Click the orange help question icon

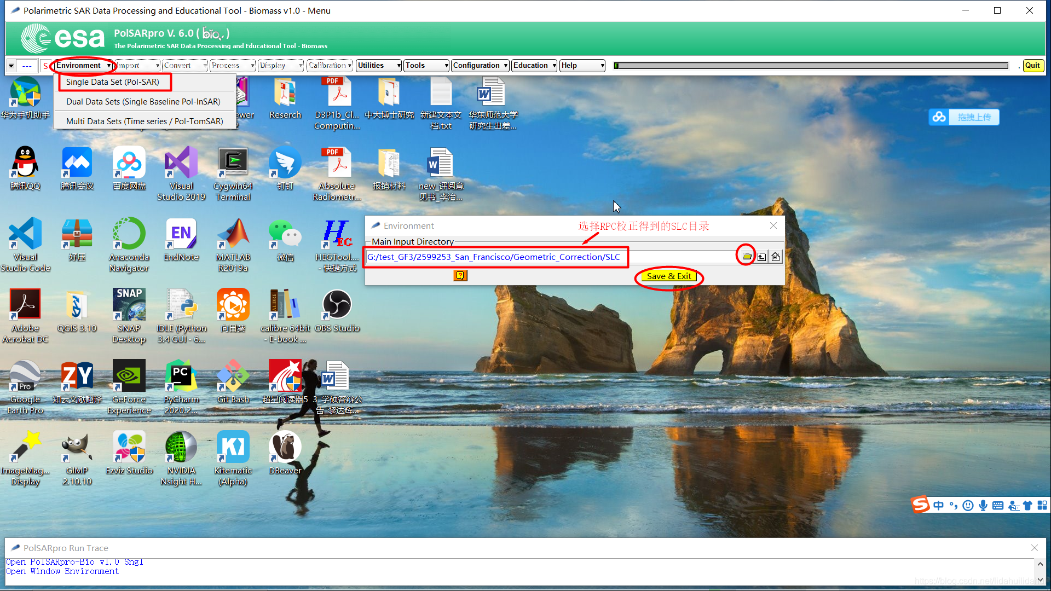(460, 275)
